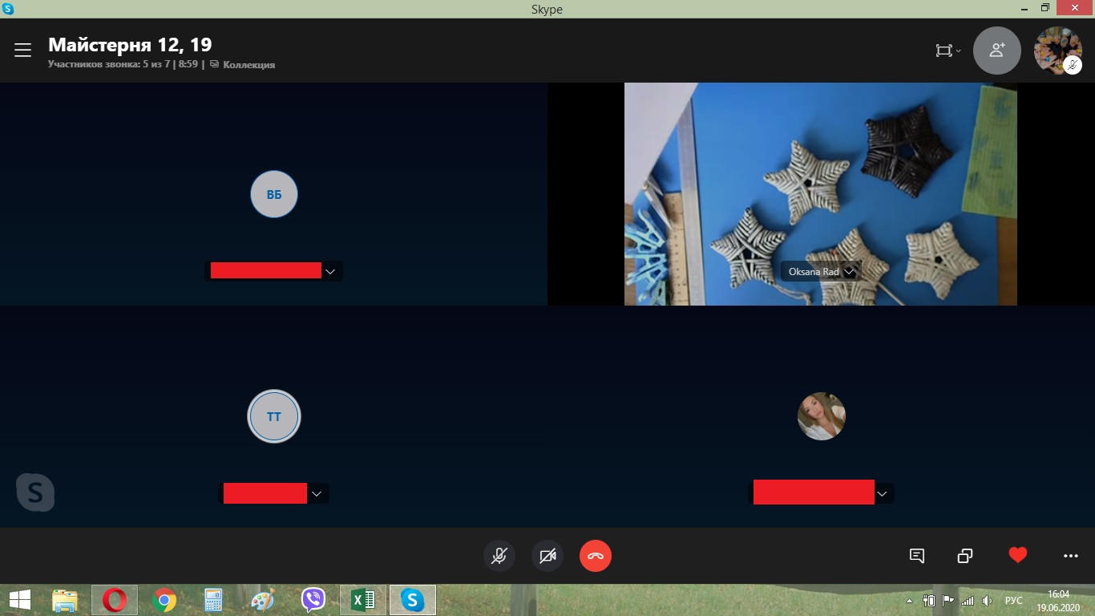Show hidden system tray icons
The height and width of the screenshot is (616, 1095).
tap(909, 601)
